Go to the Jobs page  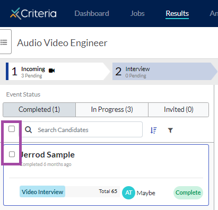coord(137,13)
